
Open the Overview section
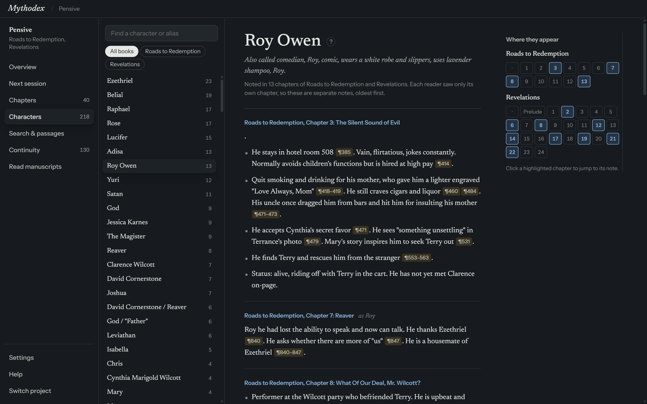point(49,67)
